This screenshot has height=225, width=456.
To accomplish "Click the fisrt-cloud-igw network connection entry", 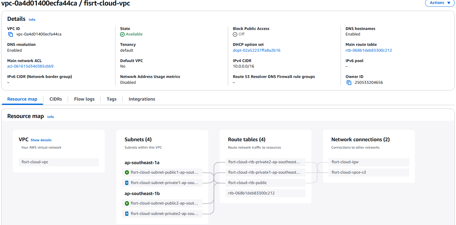I will click(x=369, y=162).
